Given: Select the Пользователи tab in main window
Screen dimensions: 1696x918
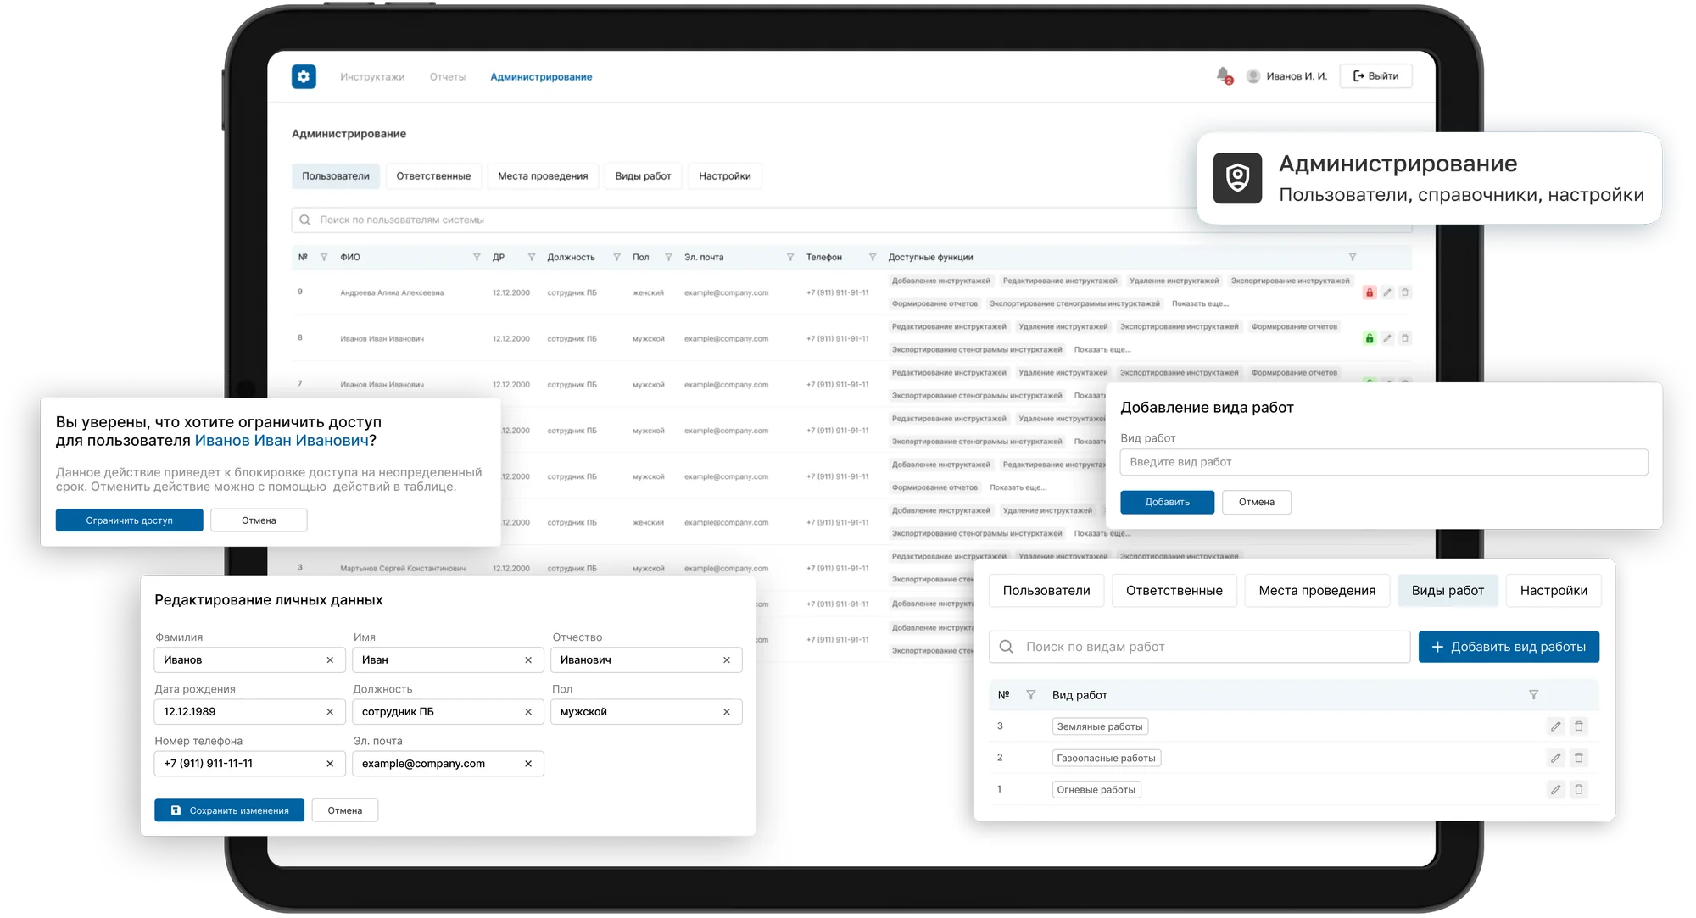Looking at the screenshot, I should [x=336, y=176].
